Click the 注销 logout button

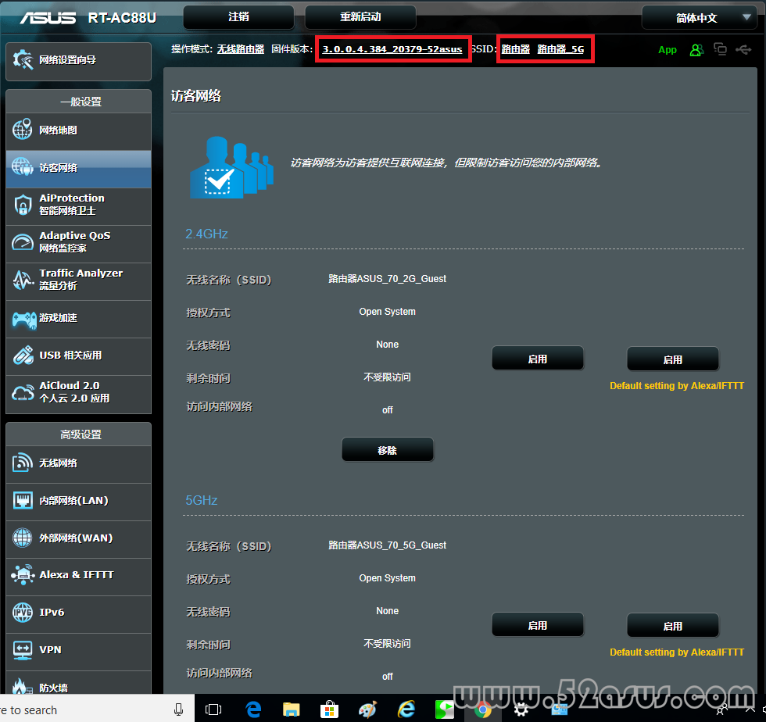238,17
